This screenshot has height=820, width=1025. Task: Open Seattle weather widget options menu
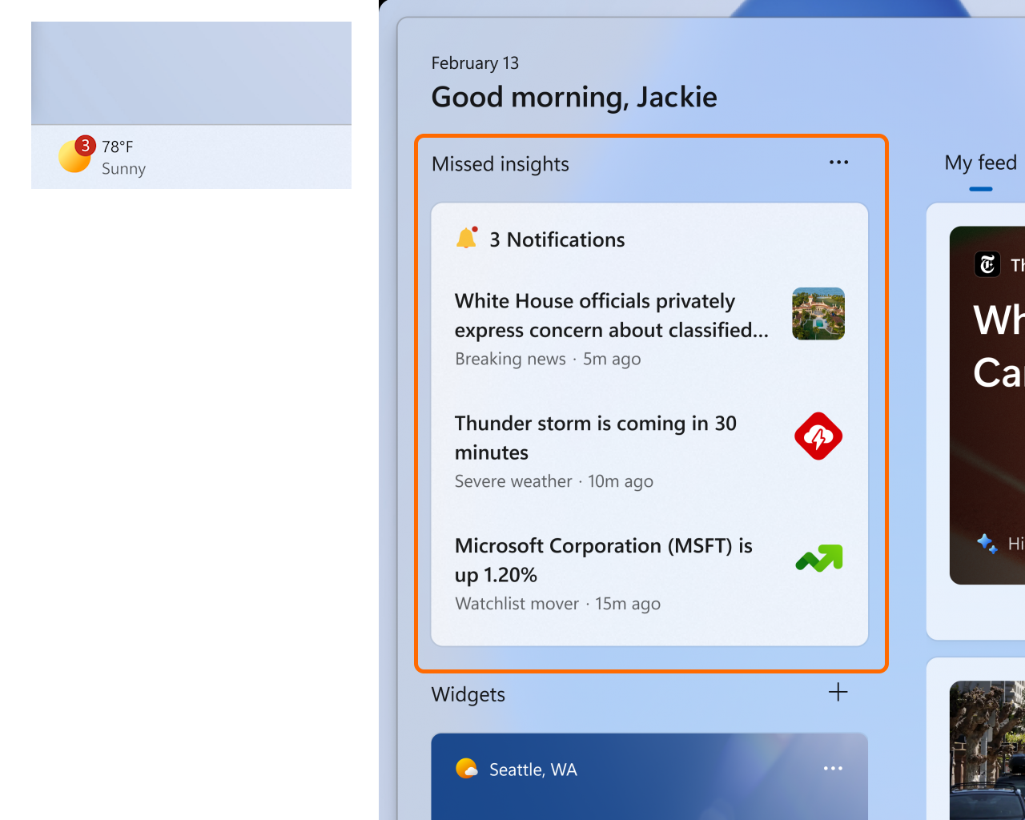click(x=833, y=769)
